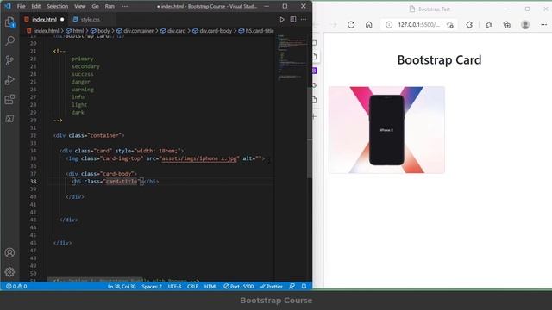Viewport: 552px width, 310px height.
Task: Open the Accounts menu in activity bar
Action: pos(9,252)
